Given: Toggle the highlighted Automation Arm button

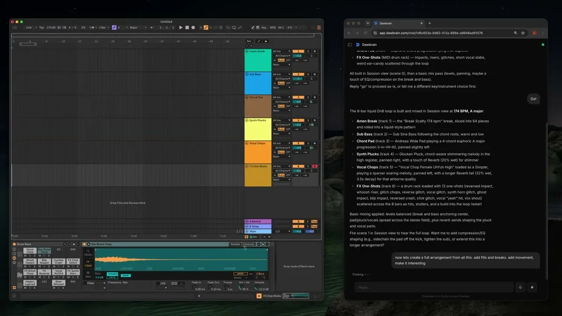Looking at the screenshot, I should (205, 27).
